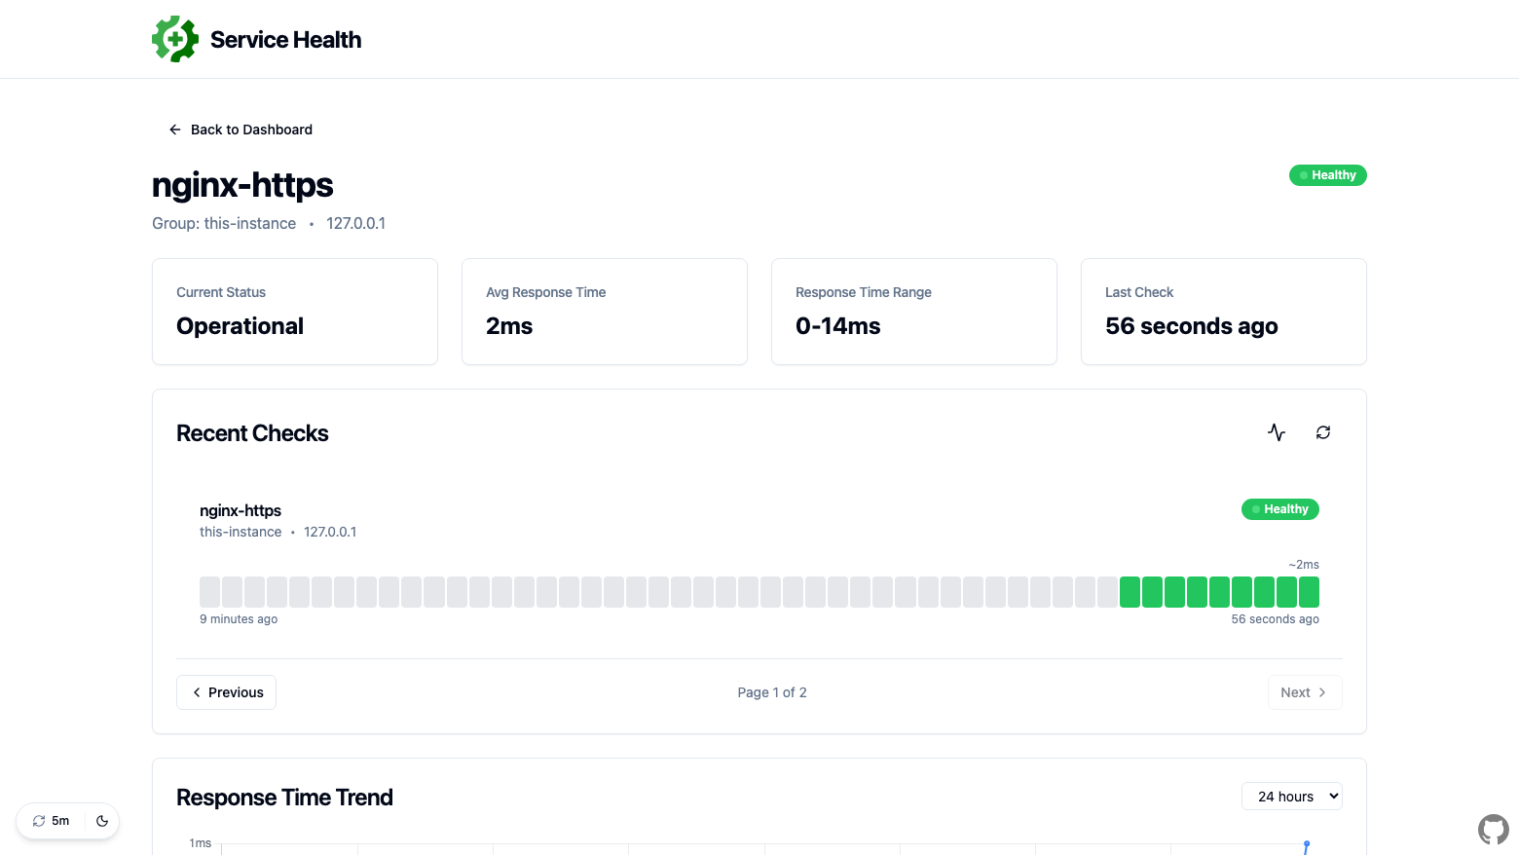This screenshot has height=855, width=1519.
Task: Click the 2ms average response value
Action: pos(509,326)
